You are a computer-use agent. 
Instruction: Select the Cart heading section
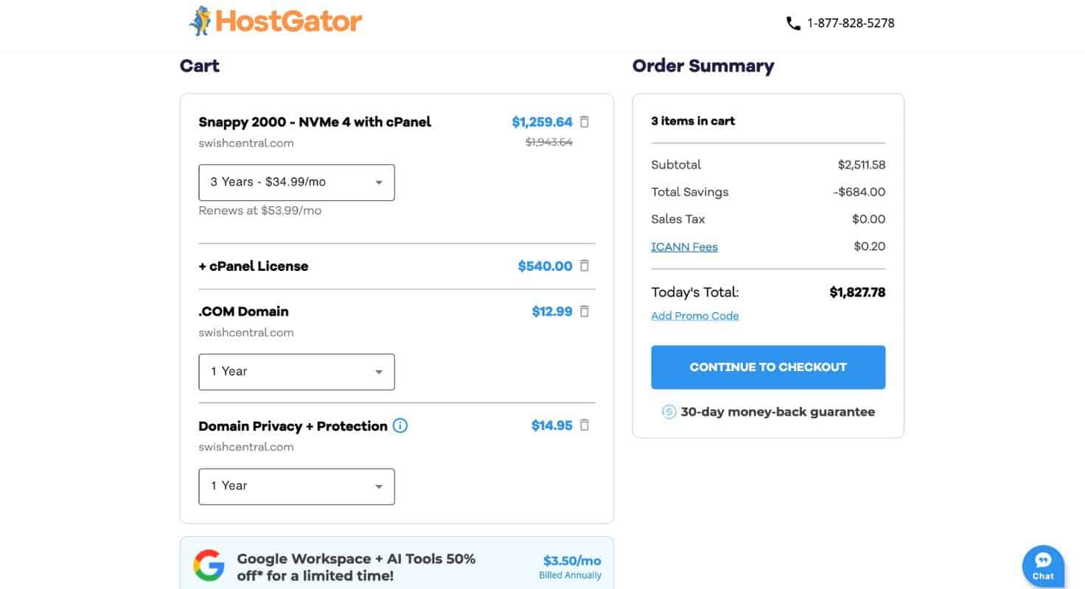tap(199, 66)
